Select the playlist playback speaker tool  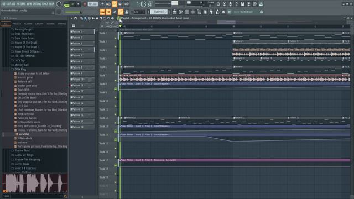tap(112, 18)
